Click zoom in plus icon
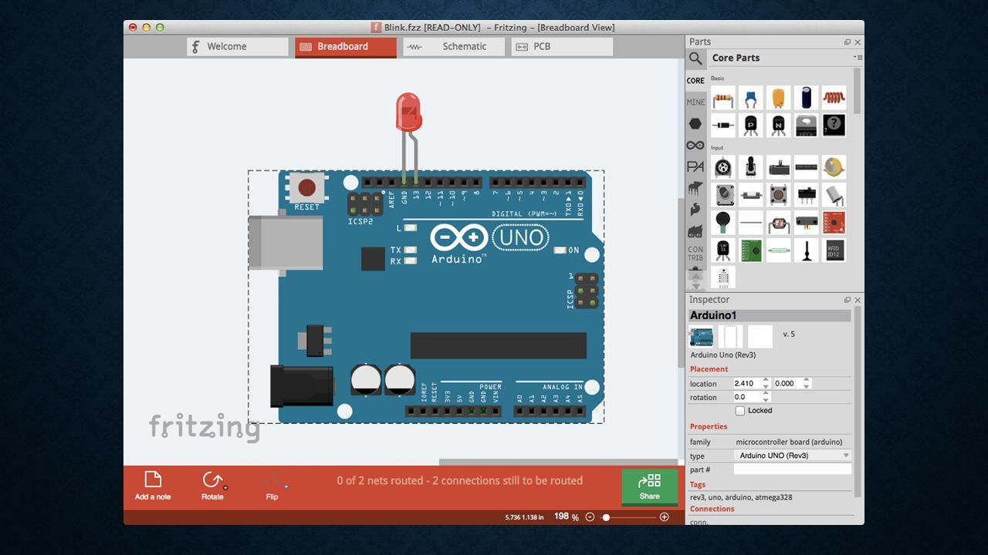Image resolution: width=988 pixels, height=555 pixels. pyautogui.click(x=664, y=517)
